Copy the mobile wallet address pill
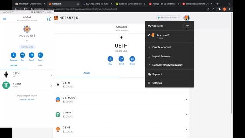Image resolution: width=245 pixels, height=138 pixels. pyautogui.click(x=27, y=47)
